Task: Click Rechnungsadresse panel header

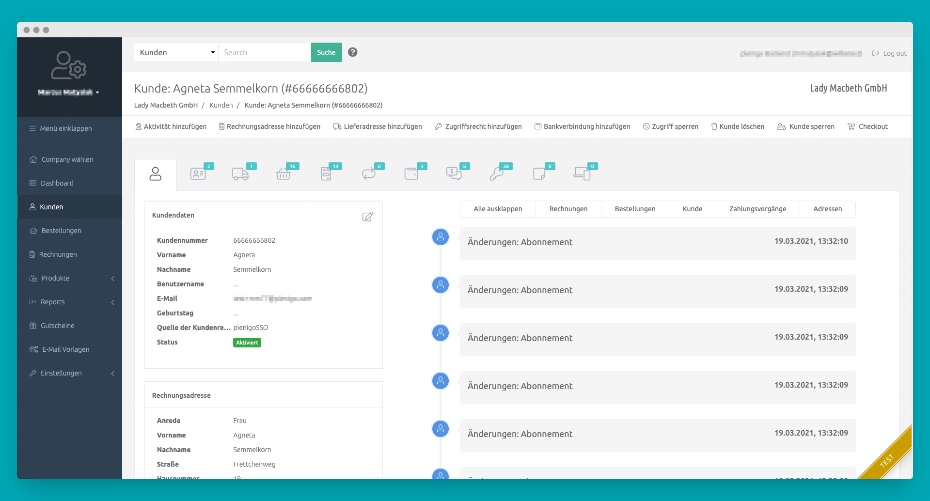Action: (264, 395)
